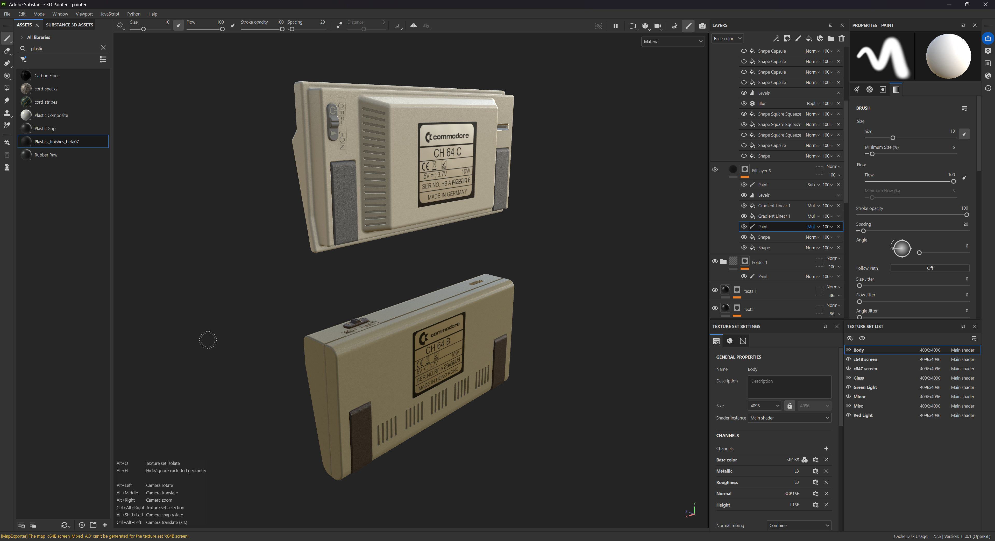Select the Clone stamp tool

coord(6,113)
